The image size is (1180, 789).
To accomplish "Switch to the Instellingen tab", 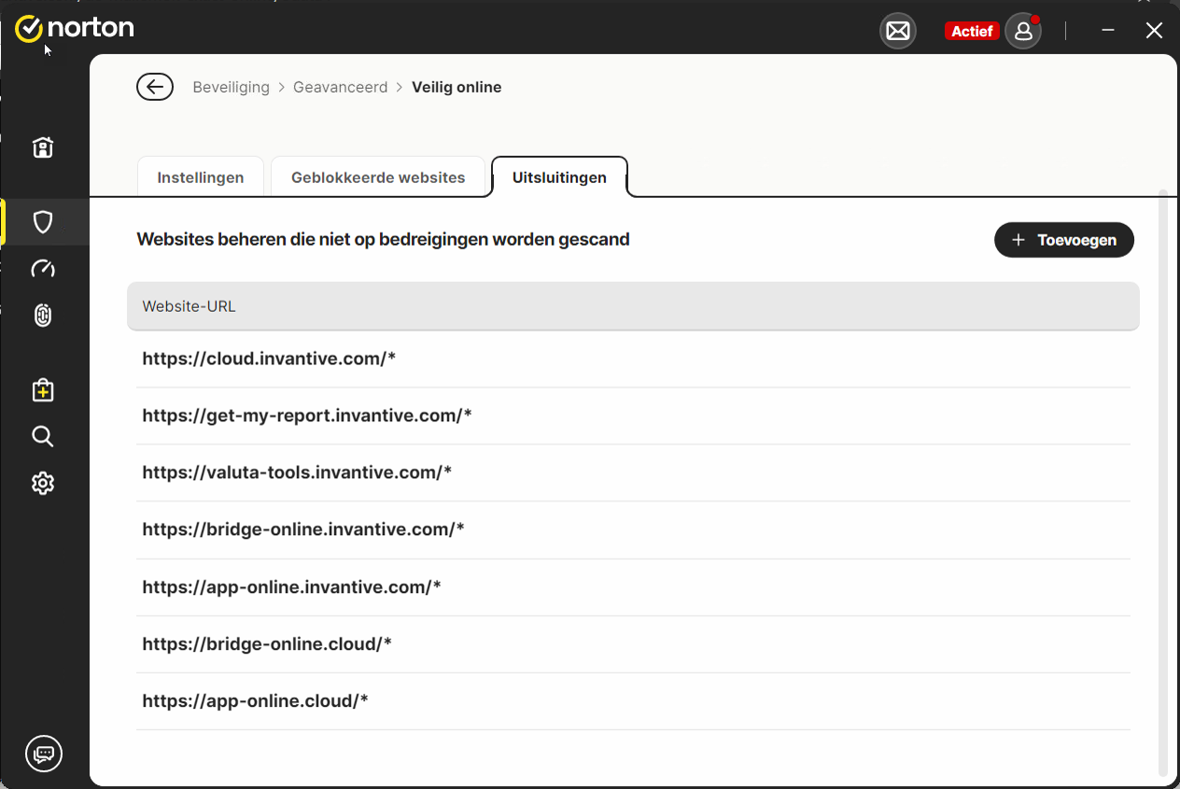I will tap(201, 177).
